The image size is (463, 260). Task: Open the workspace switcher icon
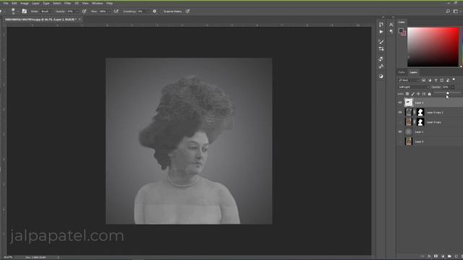point(456,12)
